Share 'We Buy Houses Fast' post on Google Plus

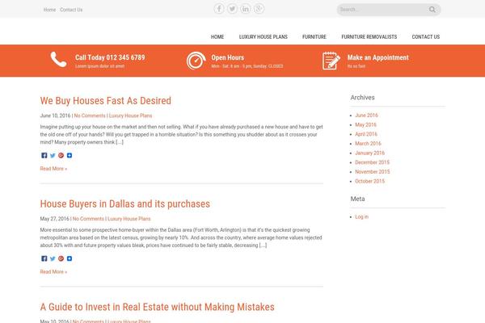pyautogui.click(x=61, y=156)
